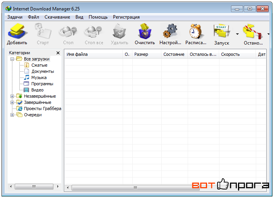
Task: Select Видео category label
Action: click(x=38, y=90)
